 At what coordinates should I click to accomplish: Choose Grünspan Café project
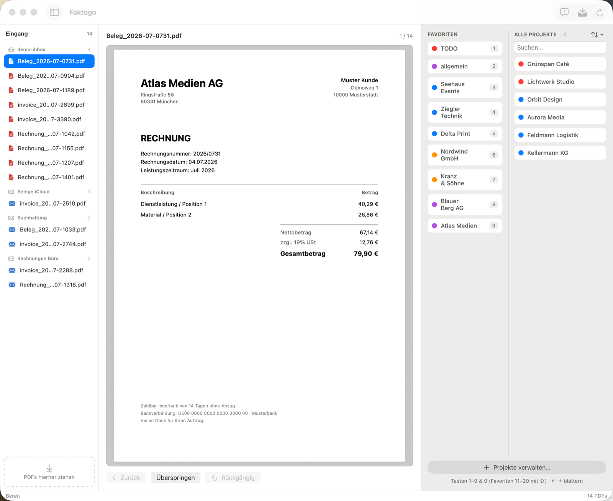click(560, 64)
